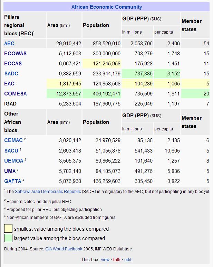213x267 pixels.
Task: Select GAFTA population 166,259,603
Action: pos(107,181)
